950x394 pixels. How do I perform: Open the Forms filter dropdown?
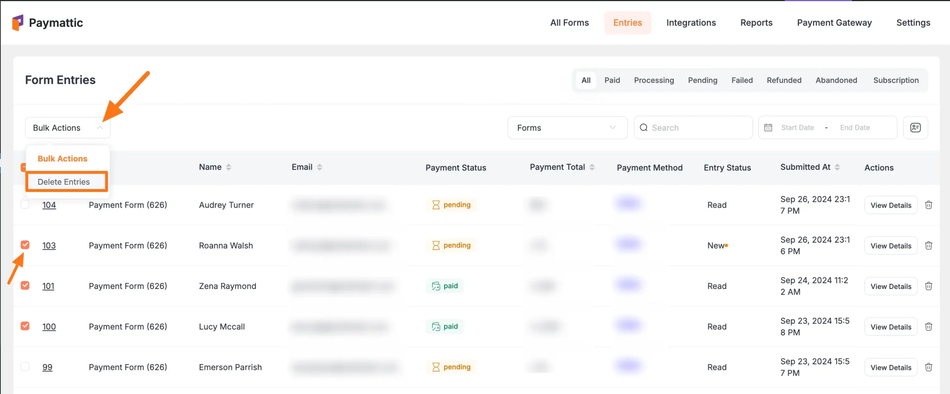567,128
